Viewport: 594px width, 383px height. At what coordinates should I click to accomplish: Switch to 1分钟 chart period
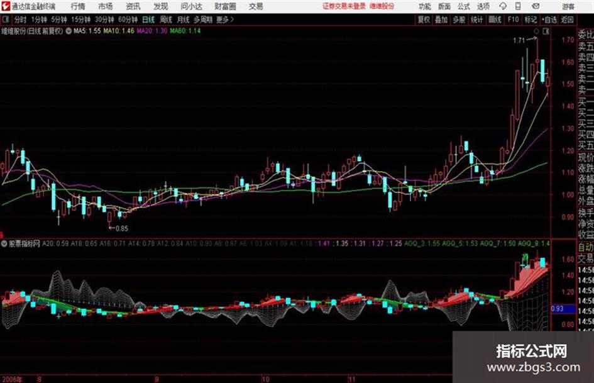coord(39,19)
